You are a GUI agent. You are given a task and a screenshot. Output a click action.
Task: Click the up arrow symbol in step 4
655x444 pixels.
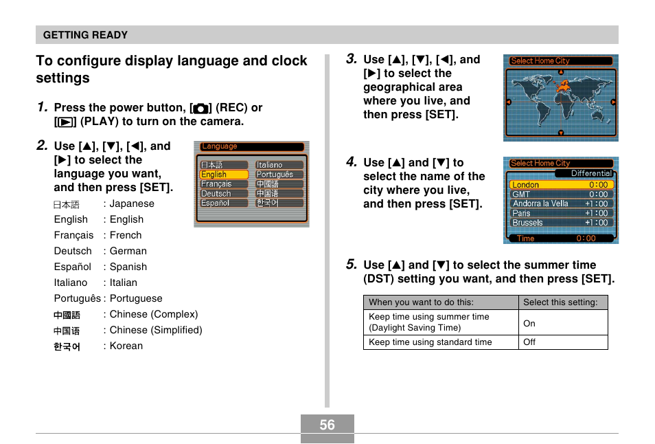click(398, 163)
